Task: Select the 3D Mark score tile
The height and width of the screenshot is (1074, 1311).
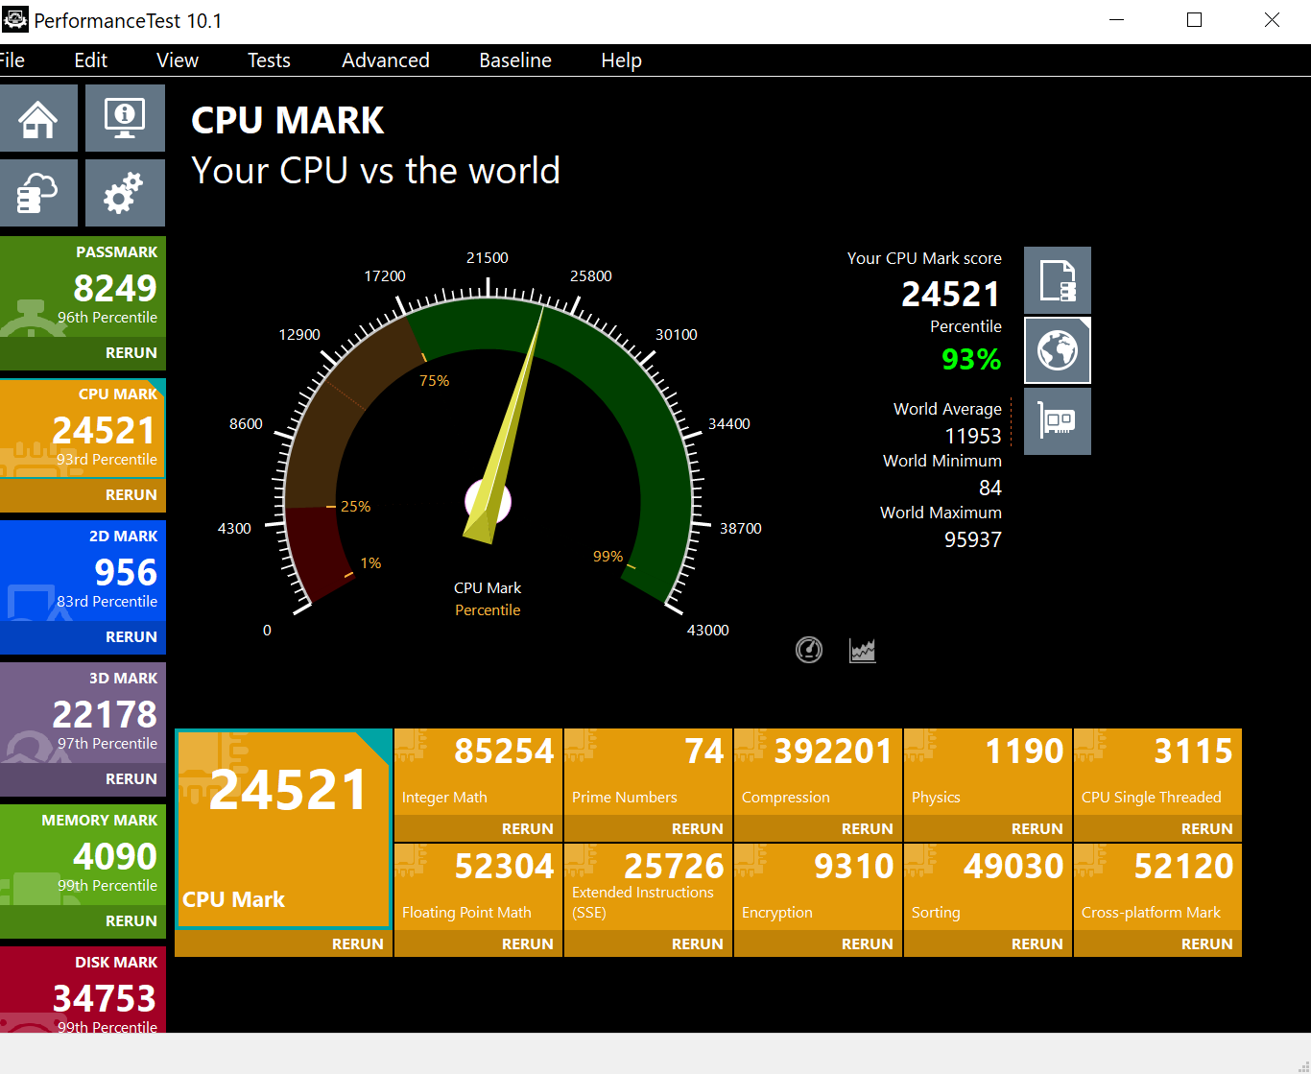Action: tap(83, 715)
